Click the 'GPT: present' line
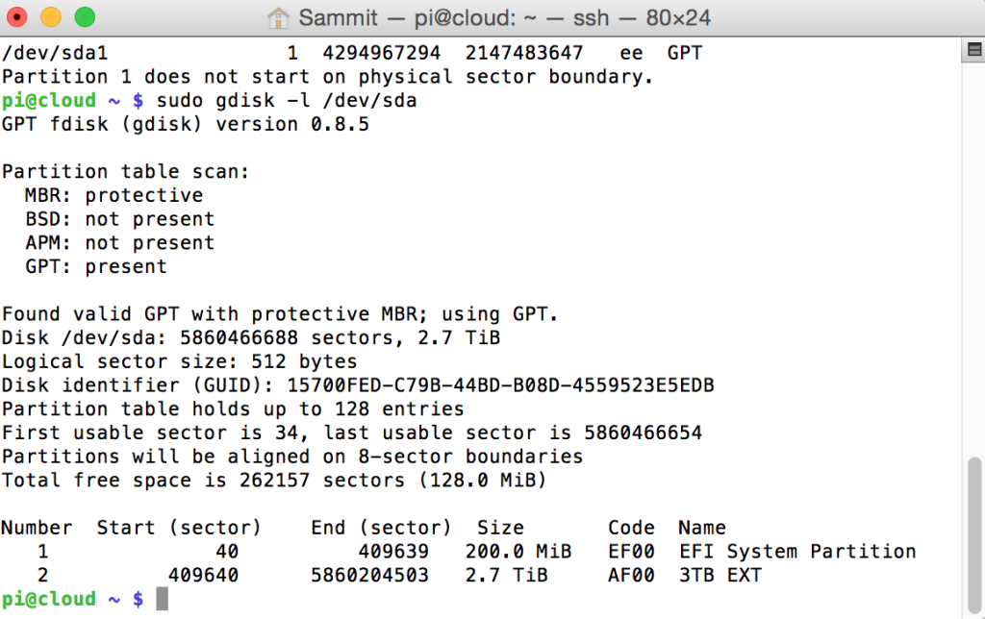 tap(96, 267)
